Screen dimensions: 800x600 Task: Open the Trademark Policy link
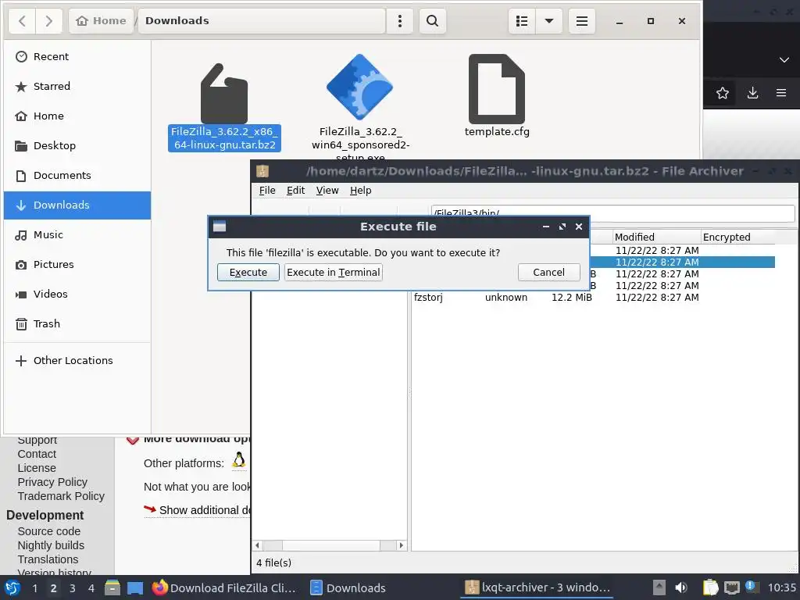[x=61, y=496]
